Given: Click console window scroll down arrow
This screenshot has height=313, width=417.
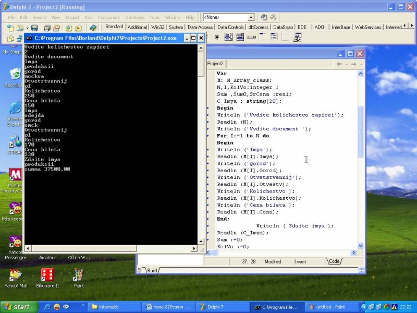Looking at the screenshot, I should pos(201,242).
